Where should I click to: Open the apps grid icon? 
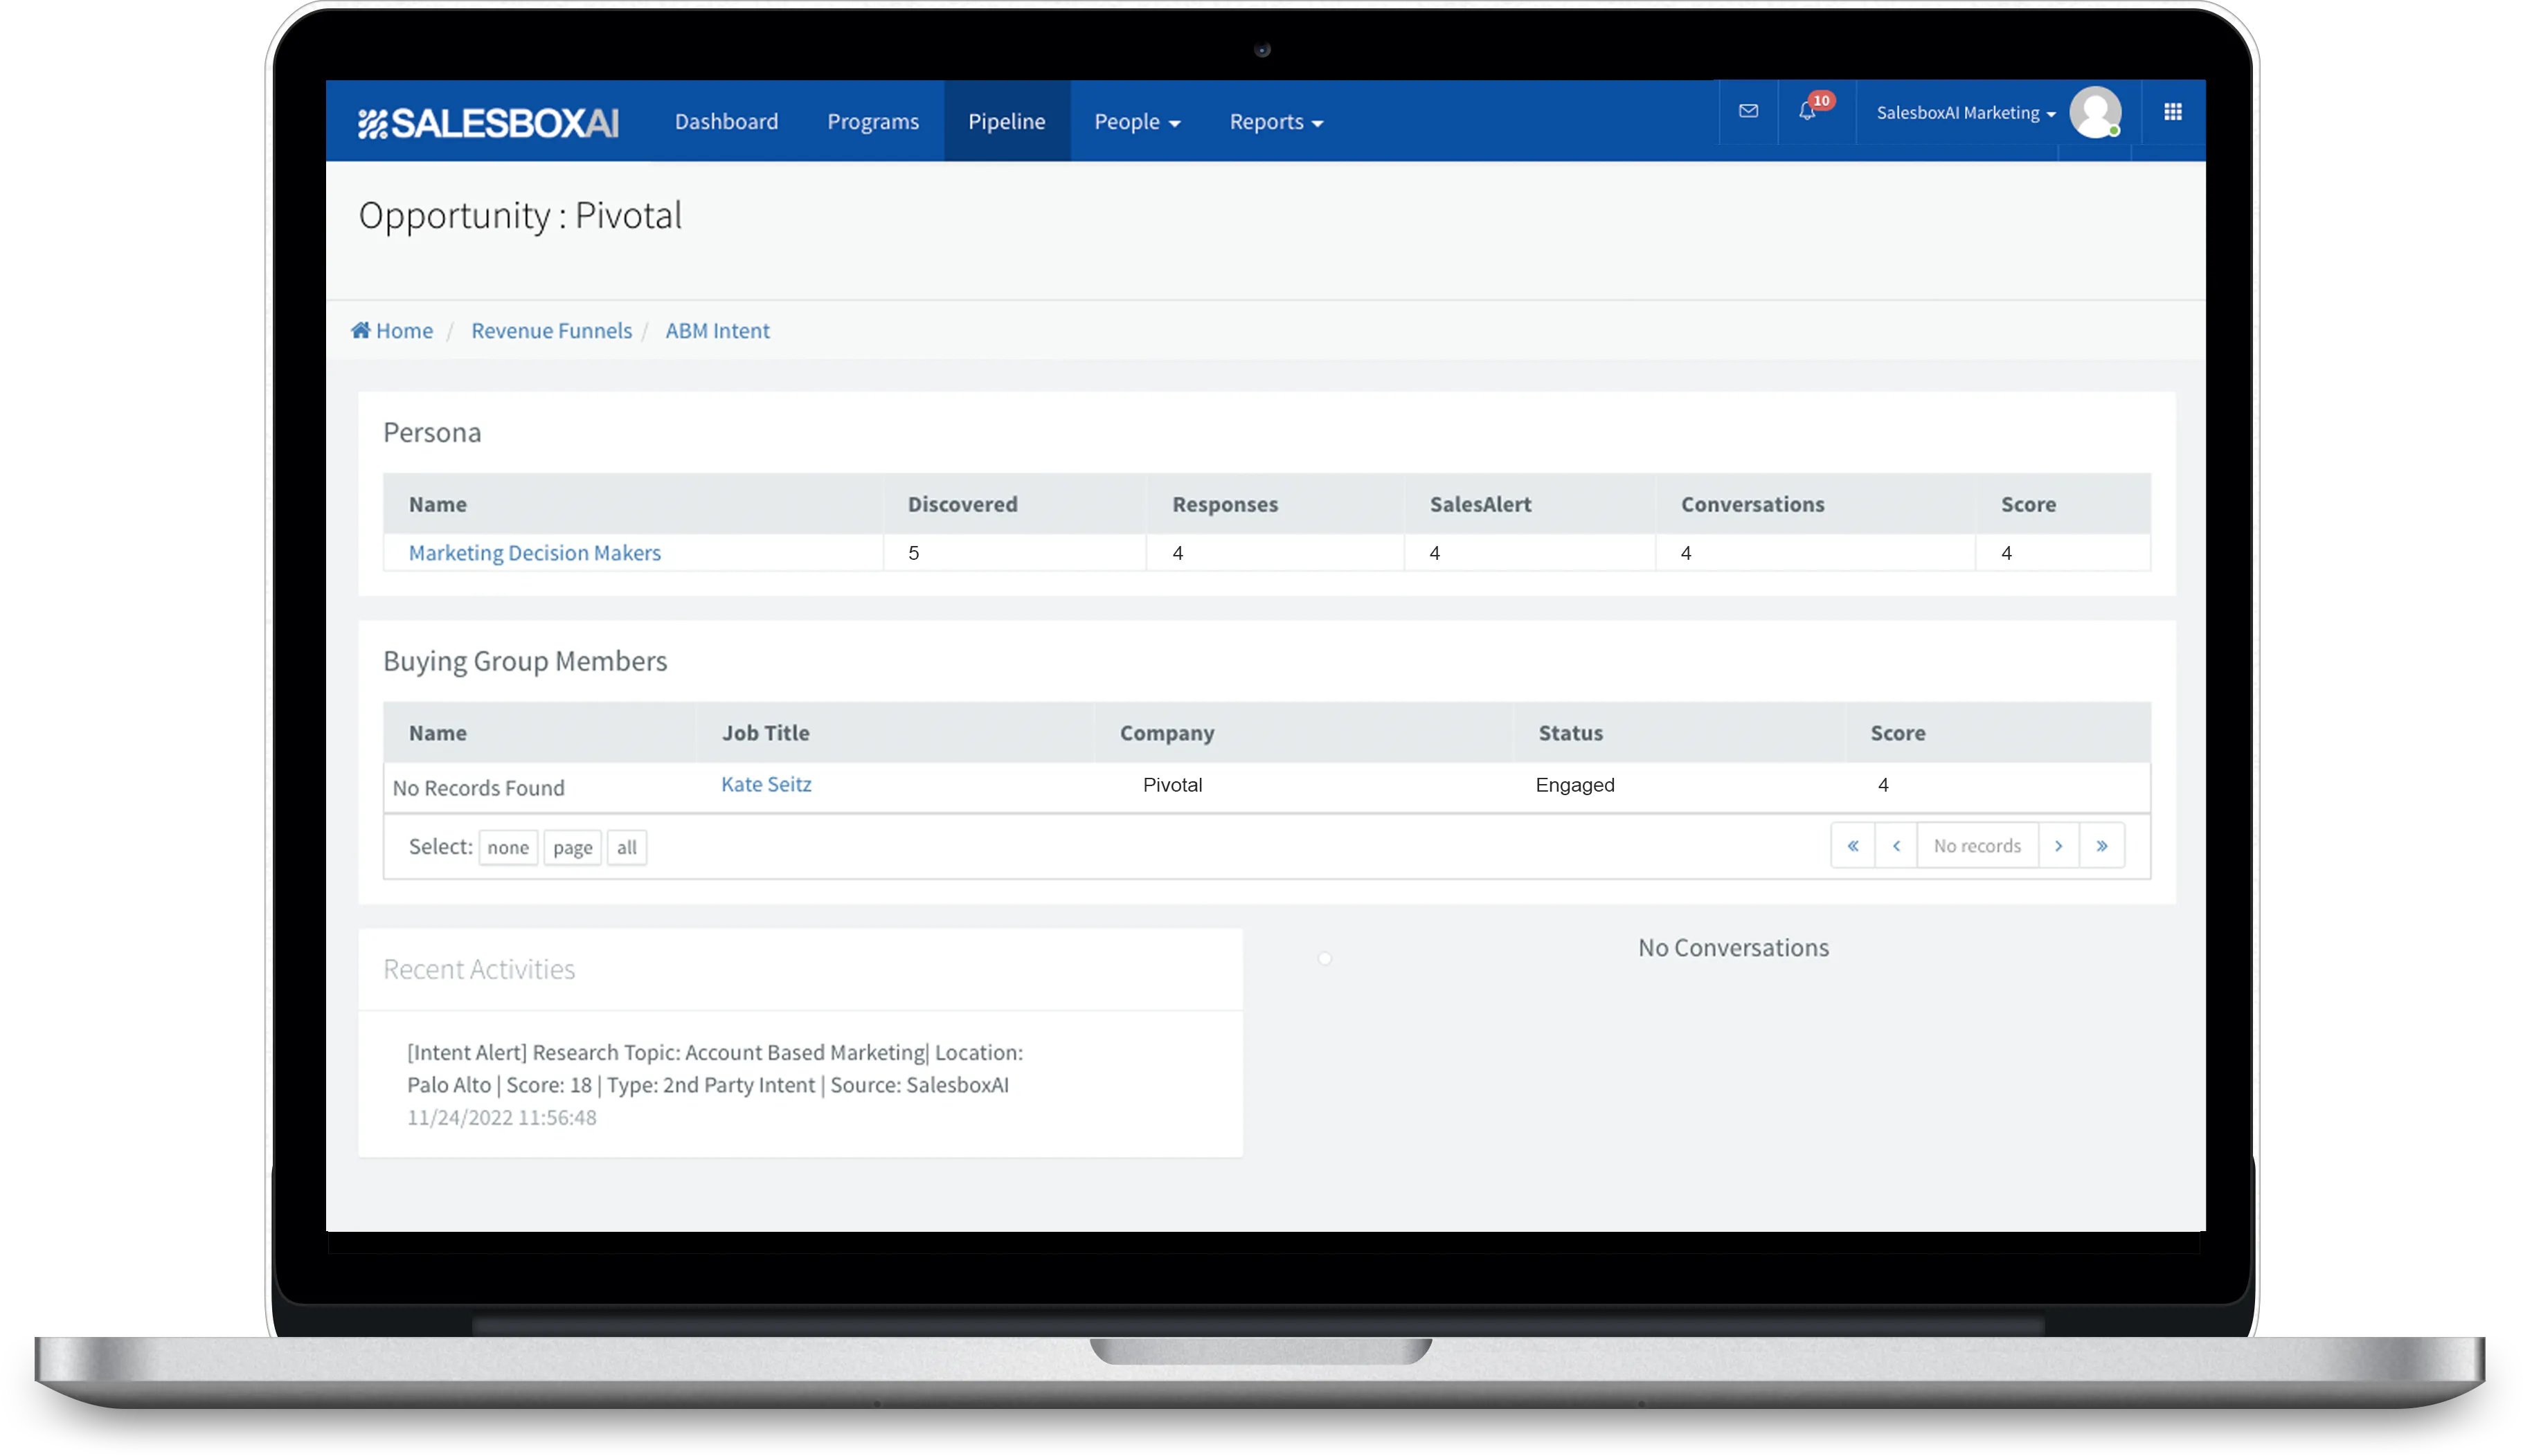(x=2172, y=112)
